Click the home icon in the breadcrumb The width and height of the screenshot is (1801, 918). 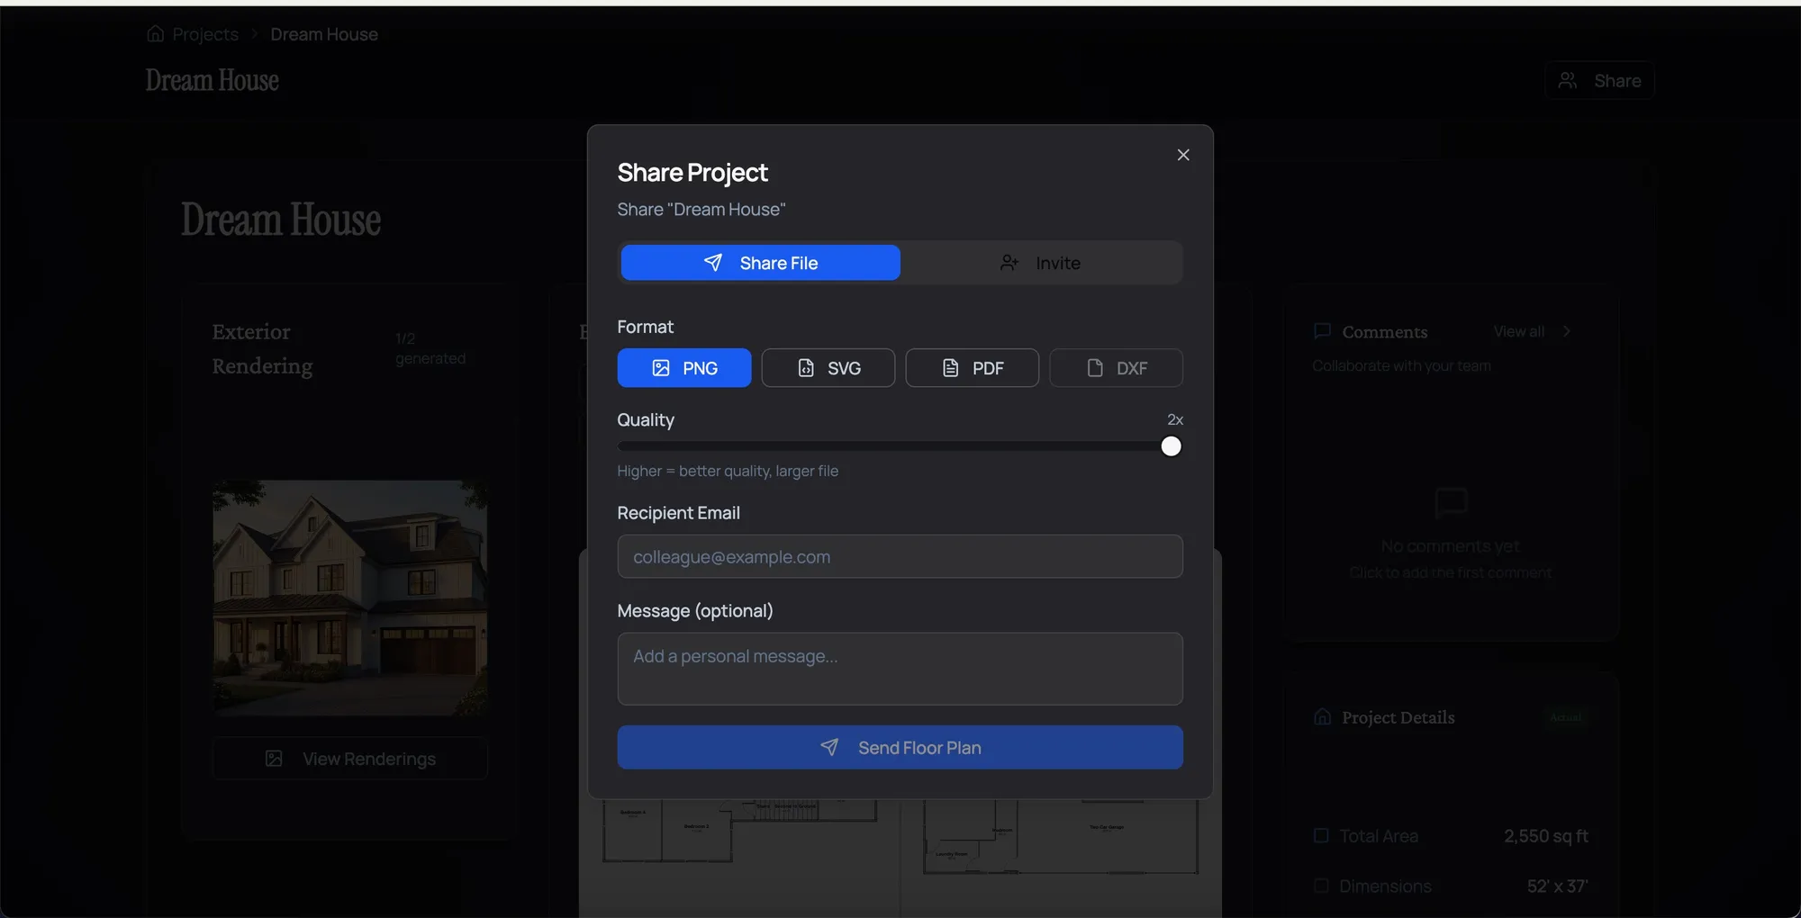154,33
